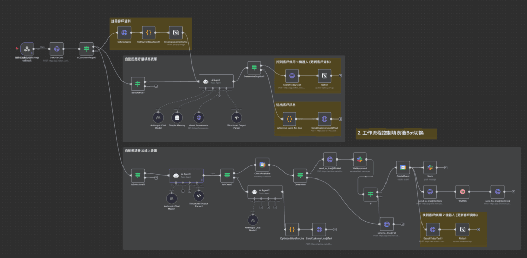
Task: Select the Line webhook trigger node
Action: [27, 49]
